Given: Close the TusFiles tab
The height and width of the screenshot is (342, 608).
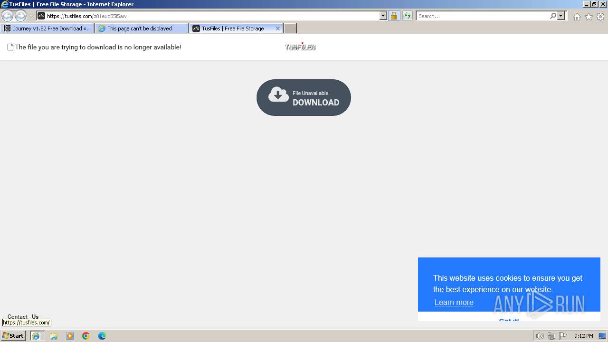Looking at the screenshot, I should click(278, 28).
